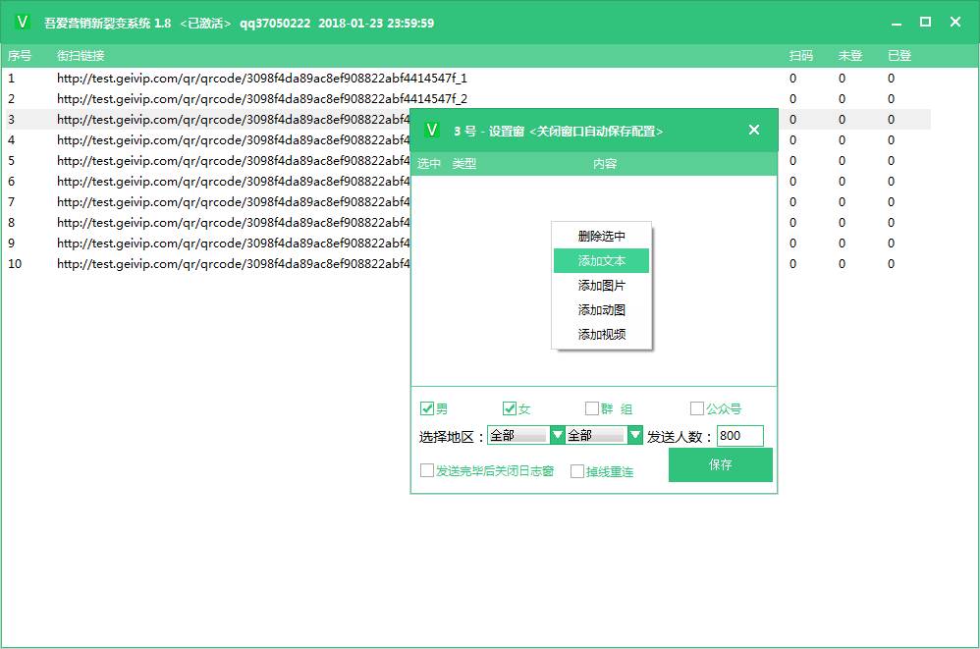Open the first 全部 region dropdown

(x=558, y=435)
